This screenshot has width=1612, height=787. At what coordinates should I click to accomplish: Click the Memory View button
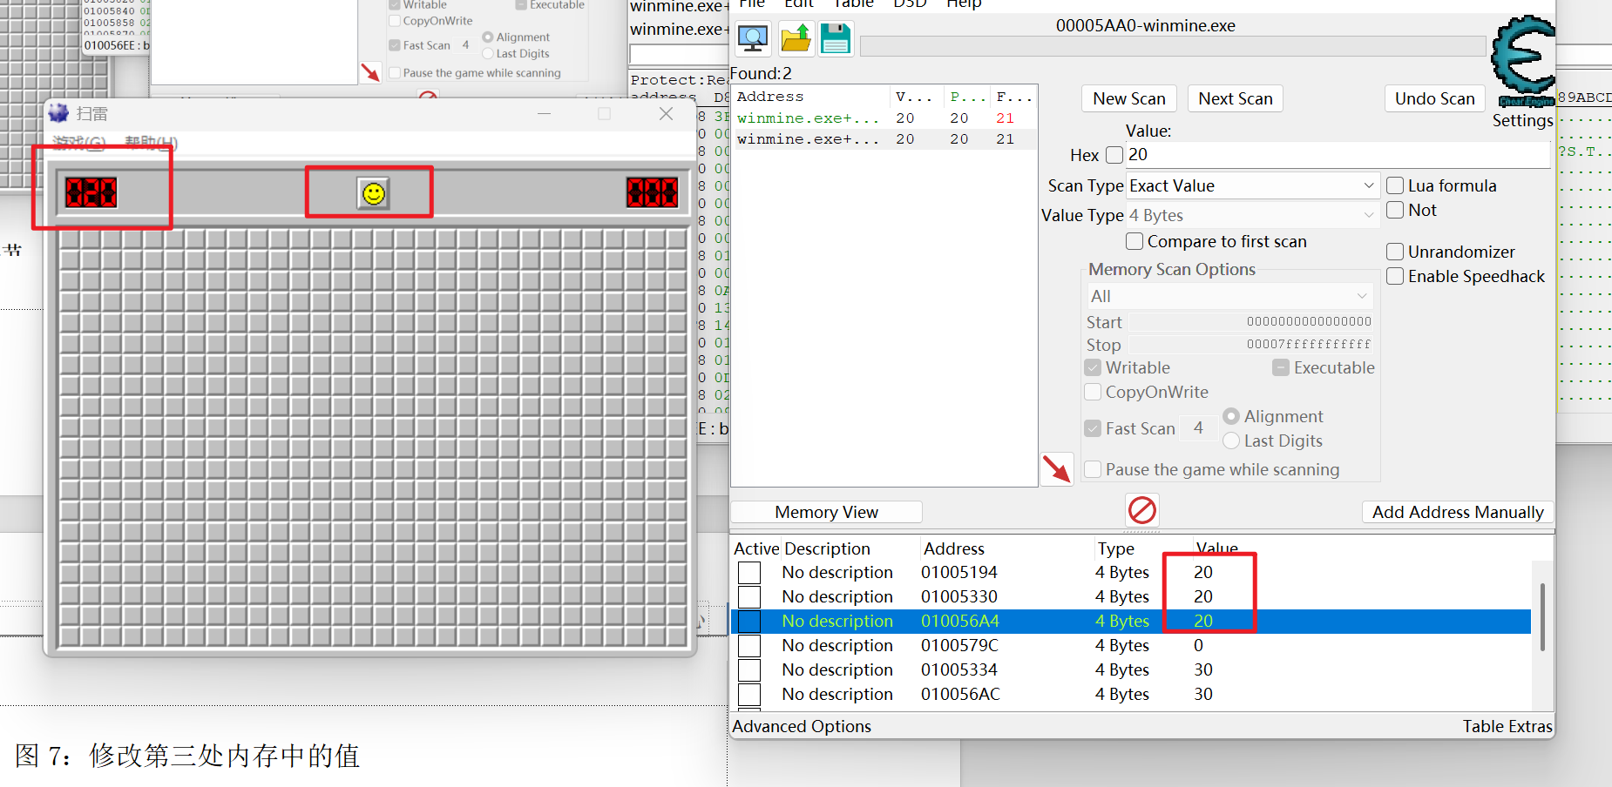(x=826, y=512)
